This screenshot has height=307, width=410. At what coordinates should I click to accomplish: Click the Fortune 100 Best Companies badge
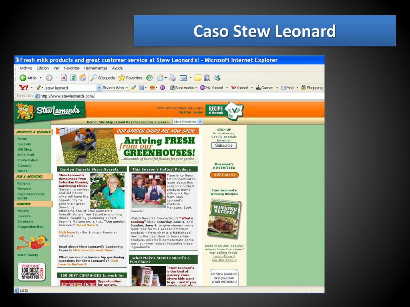(x=32, y=272)
